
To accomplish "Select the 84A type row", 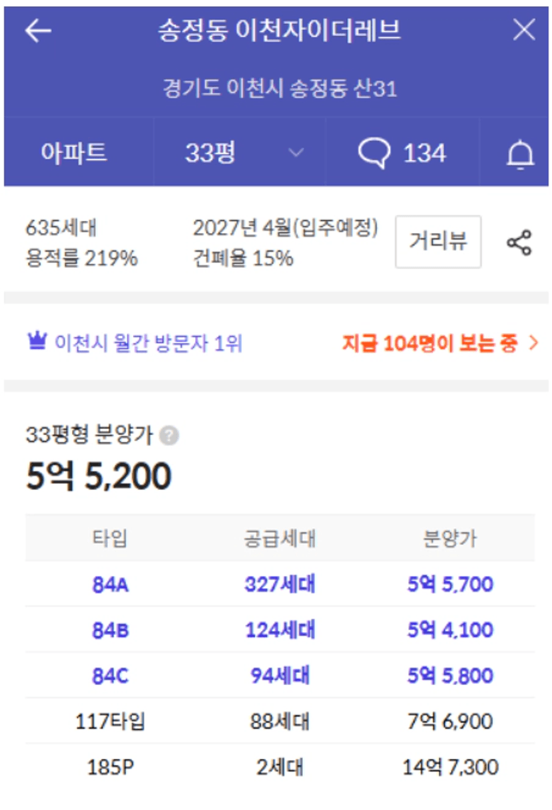I will tap(280, 585).
